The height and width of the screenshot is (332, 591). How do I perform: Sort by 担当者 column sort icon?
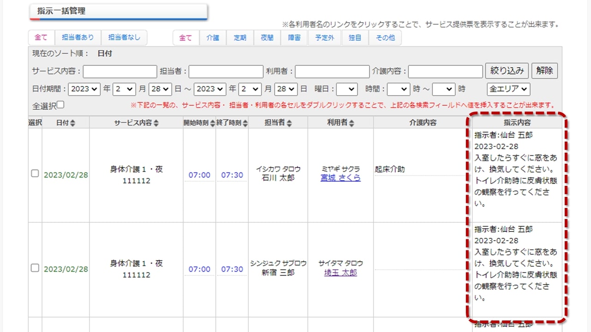pyautogui.click(x=289, y=123)
